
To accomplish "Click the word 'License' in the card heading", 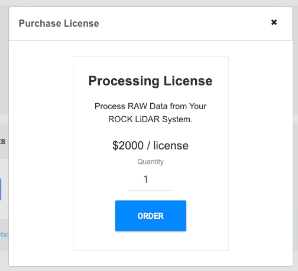I will [188, 81].
